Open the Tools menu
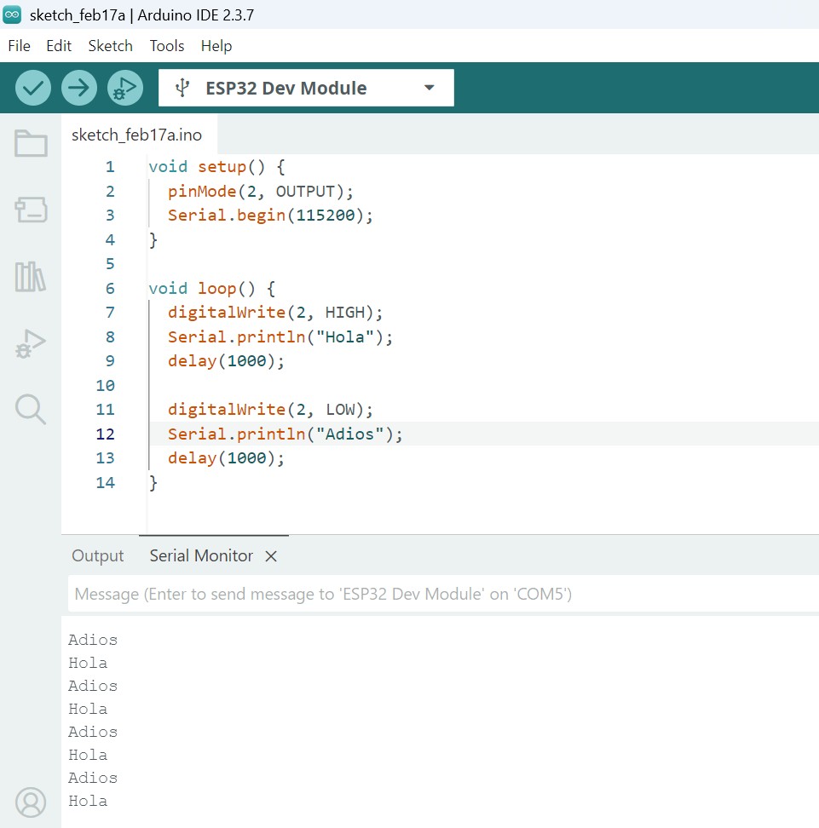The image size is (819, 828). click(x=166, y=46)
